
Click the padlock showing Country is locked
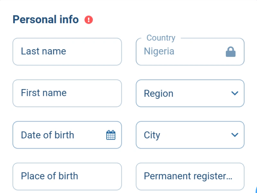(x=231, y=51)
